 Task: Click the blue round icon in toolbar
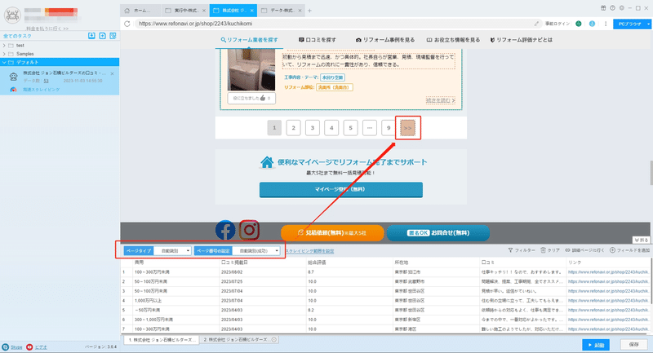click(x=592, y=24)
